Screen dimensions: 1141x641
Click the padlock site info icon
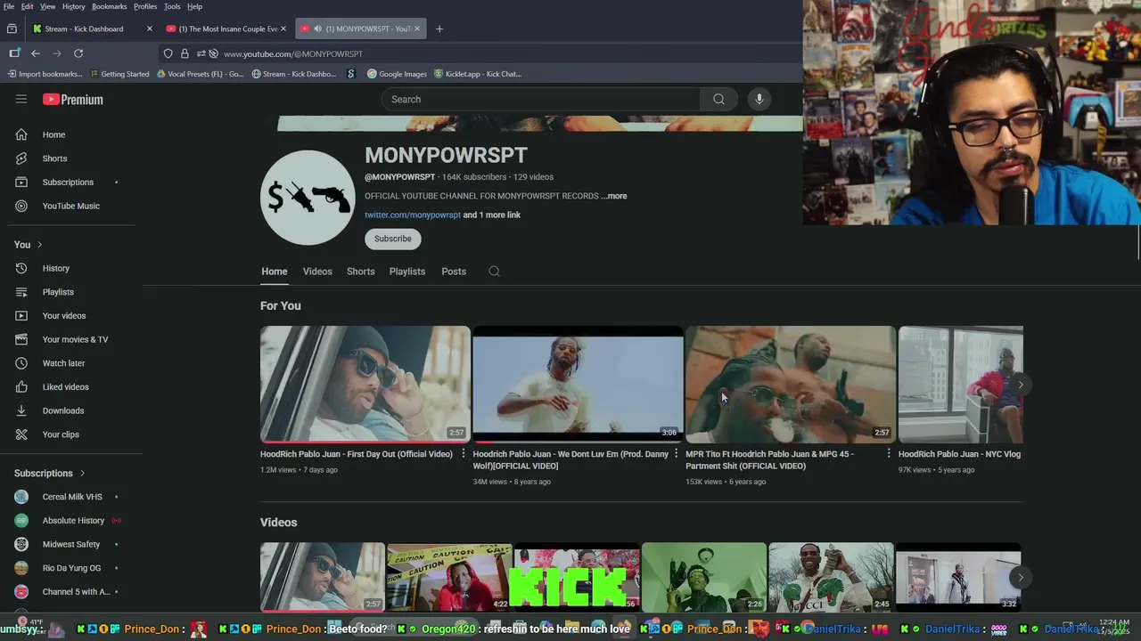click(x=185, y=53)
